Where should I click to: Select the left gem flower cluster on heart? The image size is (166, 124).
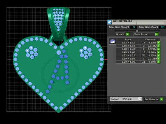pos(31,53)
